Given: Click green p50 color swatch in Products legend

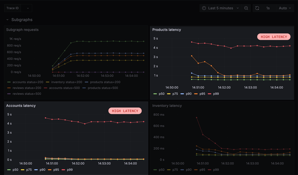Looking at the screenshot, I should click(x=155, y=94).
